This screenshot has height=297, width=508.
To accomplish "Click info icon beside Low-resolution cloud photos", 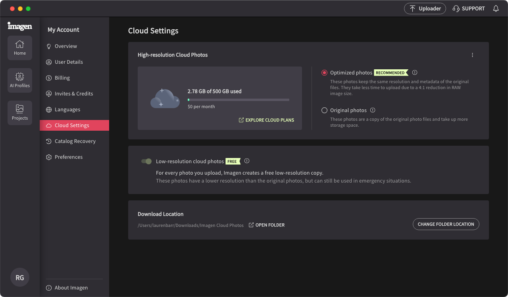I will 247,161.
